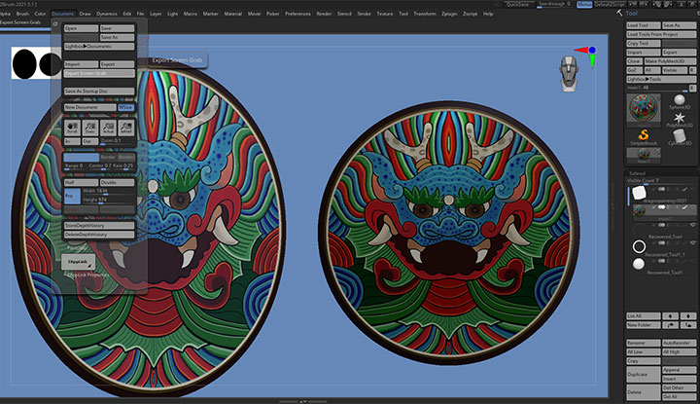Viewport: 700px width, 404px height.
Task: Click Export Screen Grab button
Action: click(x=98, y=73)
